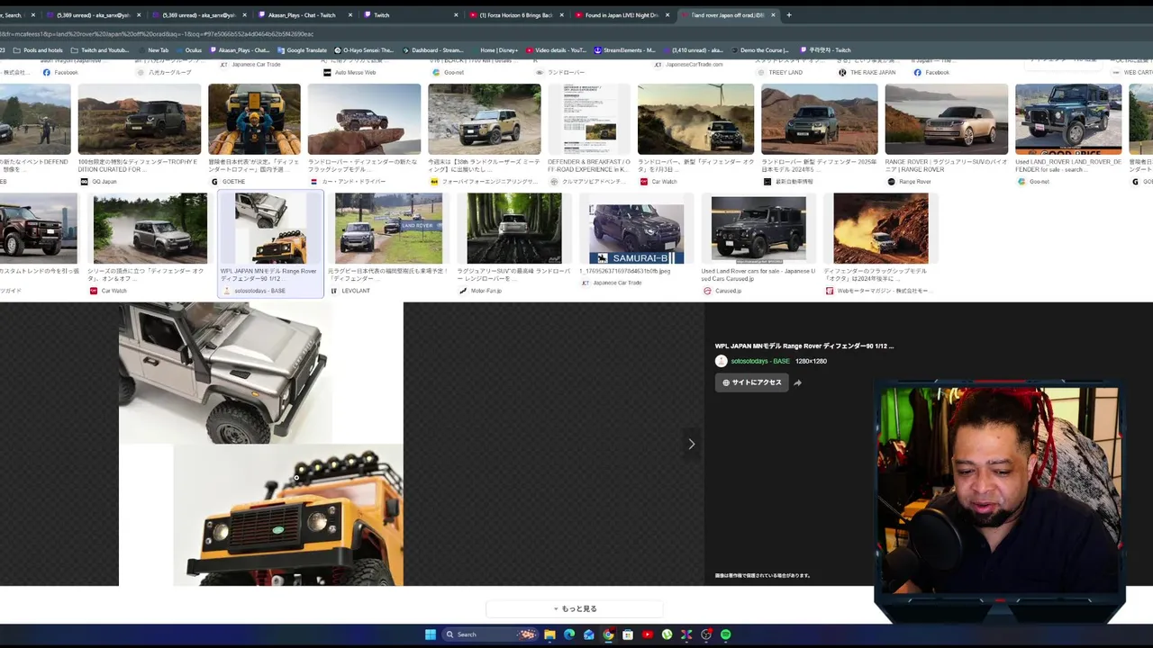
Task: Click the Carused.jp source icon
Action: [x=708, y=291]
